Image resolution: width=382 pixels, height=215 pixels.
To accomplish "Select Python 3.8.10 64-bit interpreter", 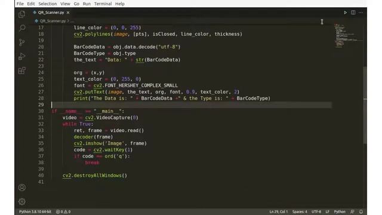I will pos(35,211).
